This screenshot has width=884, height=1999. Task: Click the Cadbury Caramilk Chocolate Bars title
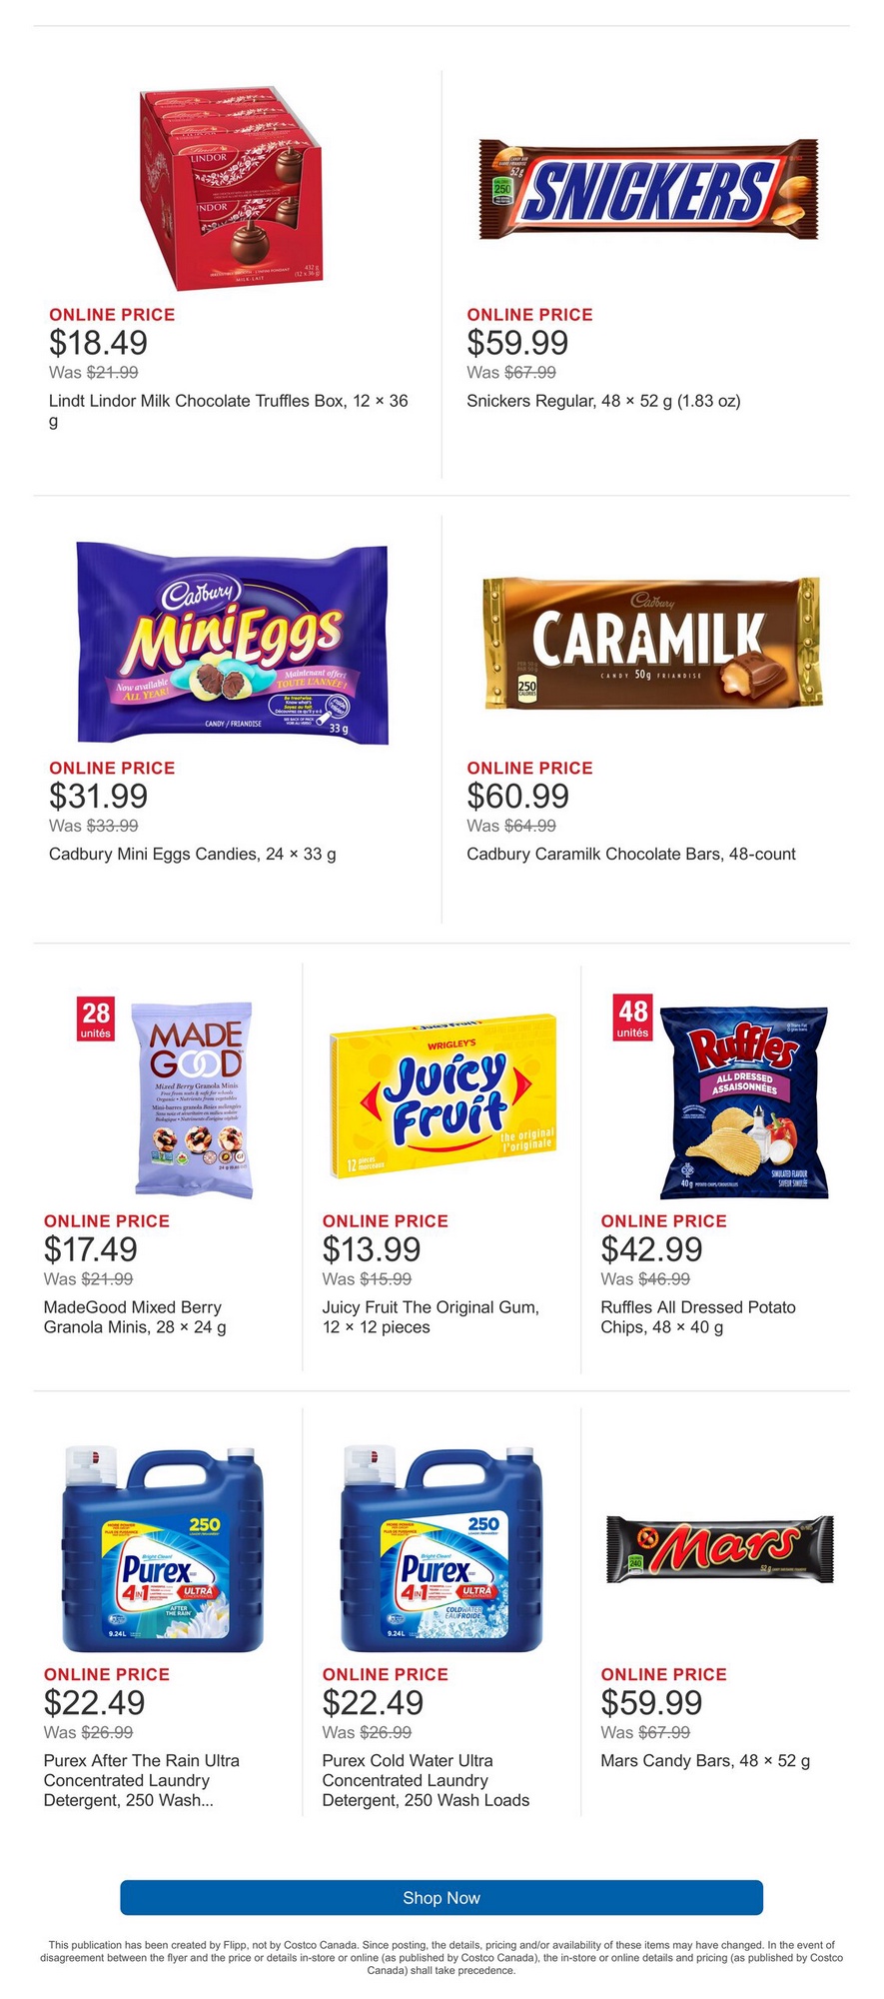pyautogui.click(x=631, y=854)
